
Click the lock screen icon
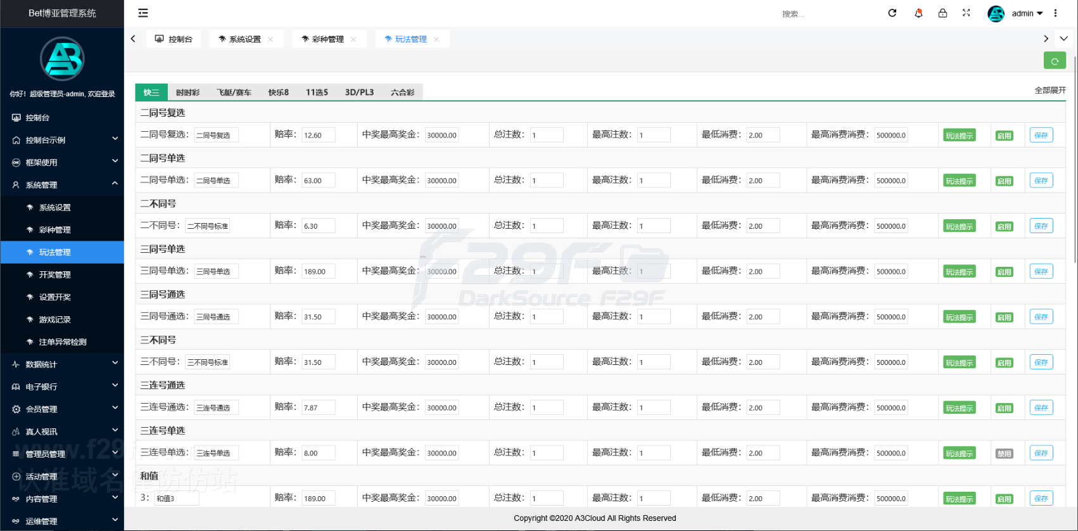point(942,13)
